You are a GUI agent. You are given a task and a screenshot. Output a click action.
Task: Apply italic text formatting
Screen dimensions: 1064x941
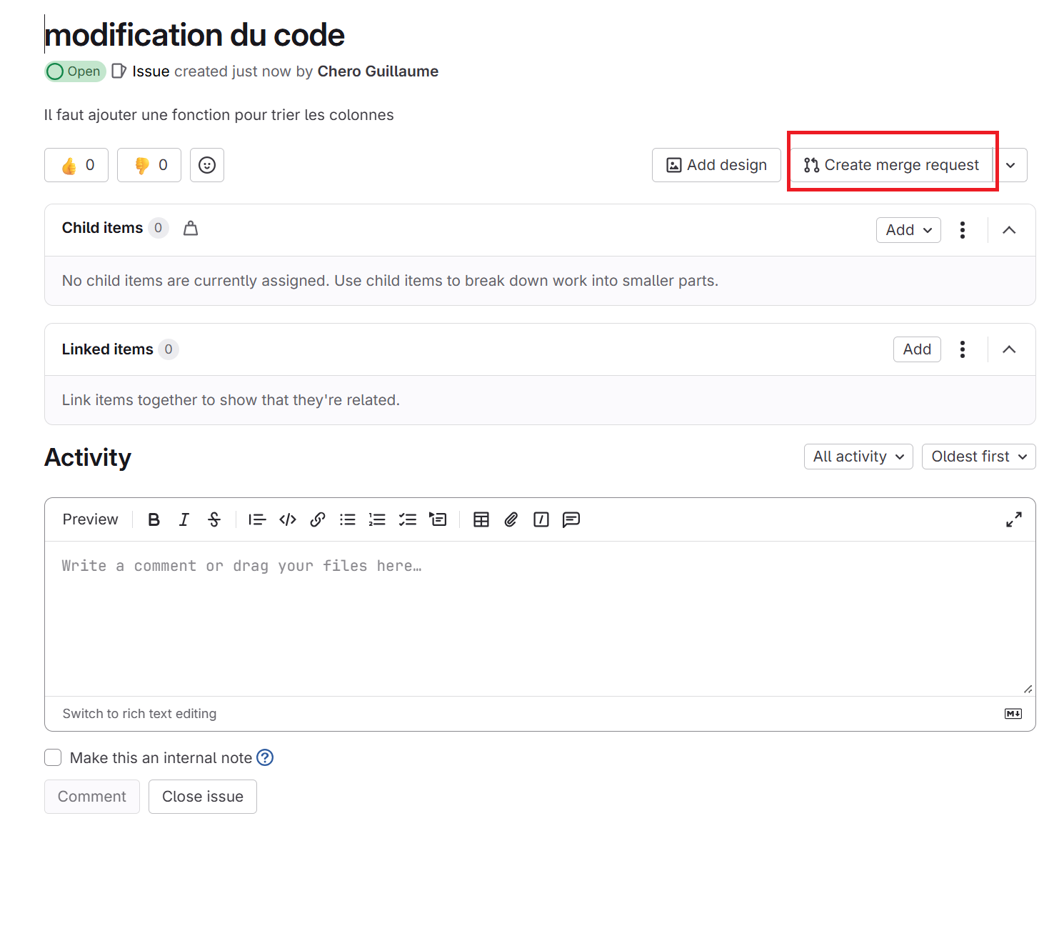tap(184, 519)
